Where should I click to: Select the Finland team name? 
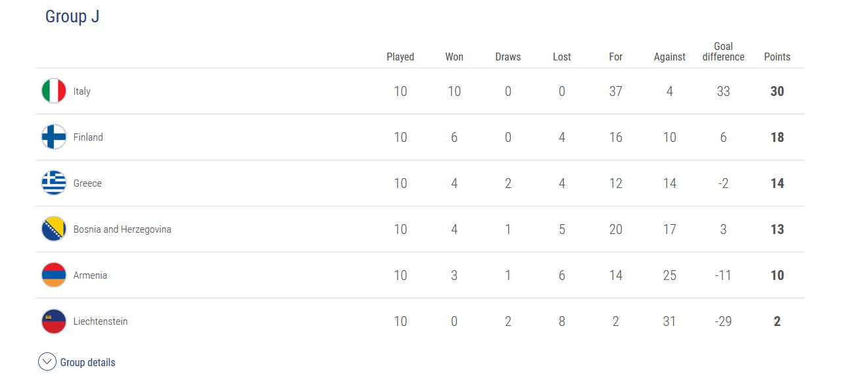[x=88, y=137]
